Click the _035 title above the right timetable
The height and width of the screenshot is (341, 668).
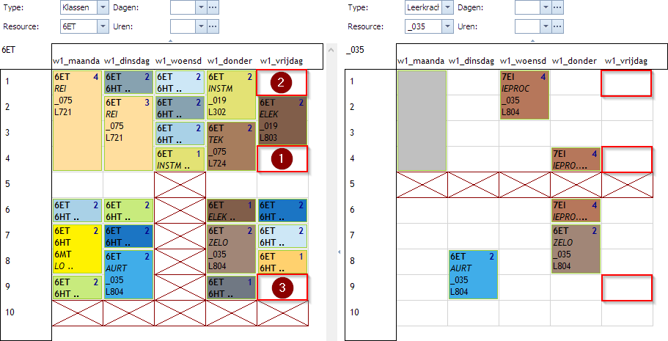[x=354, y=49]
